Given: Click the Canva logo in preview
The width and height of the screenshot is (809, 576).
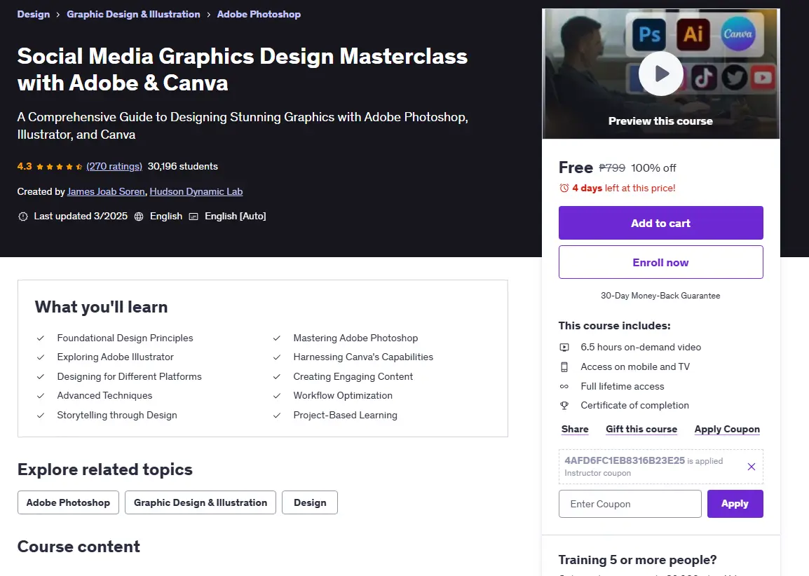Looking at the screenshot, I should 737,34.
